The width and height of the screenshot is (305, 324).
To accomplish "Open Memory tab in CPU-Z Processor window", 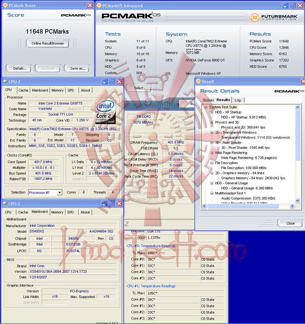I will 58,90.
